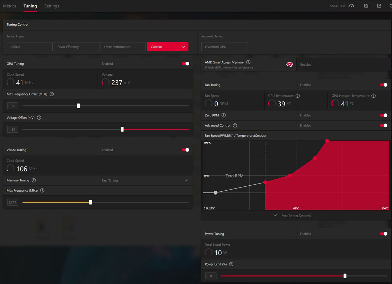This screenshot has width=392, height=284.
Task: Click the fan curve point at 50%
Action: [x=290, y=175]
